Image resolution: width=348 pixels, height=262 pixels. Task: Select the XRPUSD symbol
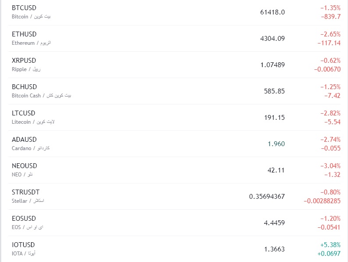point(24,61)
